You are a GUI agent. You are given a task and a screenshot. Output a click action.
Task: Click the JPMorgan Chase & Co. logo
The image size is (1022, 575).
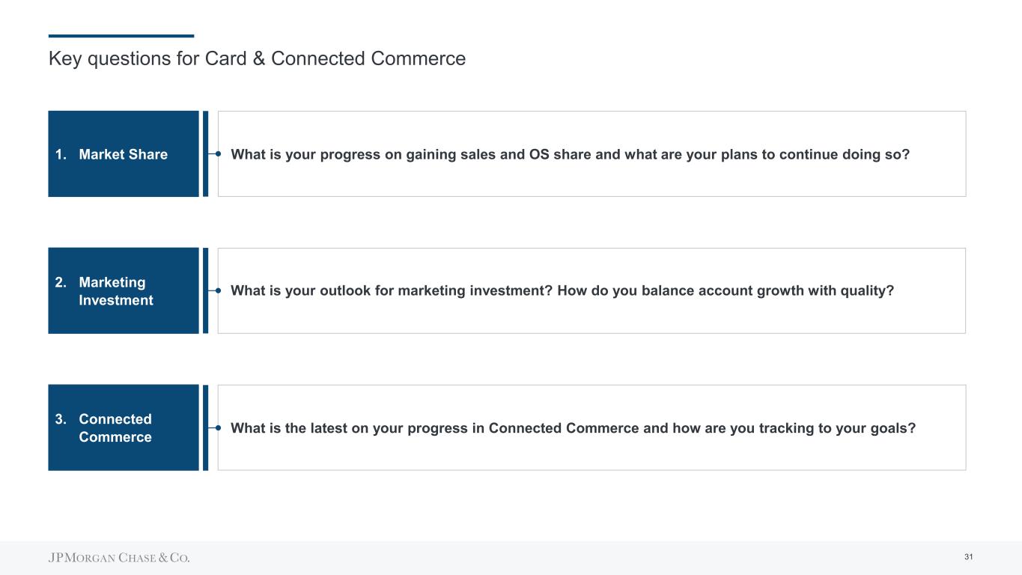tap(119, 558)
